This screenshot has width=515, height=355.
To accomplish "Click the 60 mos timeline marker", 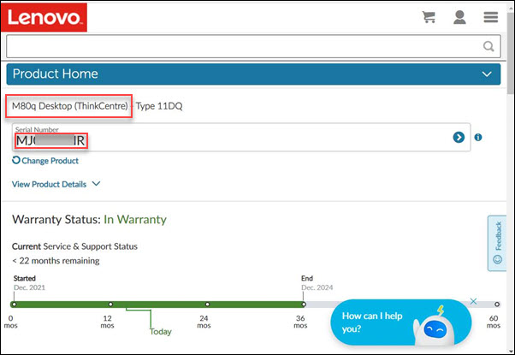I will [x=497, y=304].
